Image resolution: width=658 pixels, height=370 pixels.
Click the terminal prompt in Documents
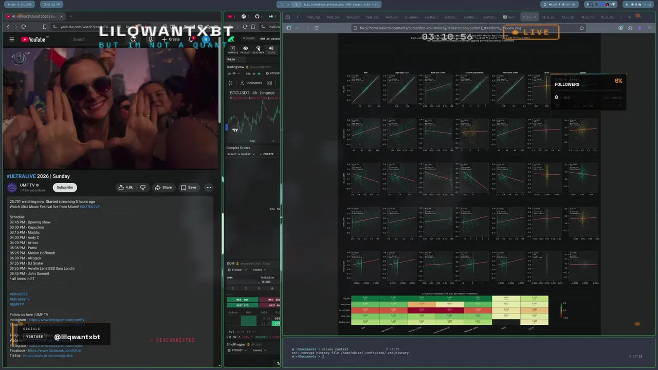322,356
